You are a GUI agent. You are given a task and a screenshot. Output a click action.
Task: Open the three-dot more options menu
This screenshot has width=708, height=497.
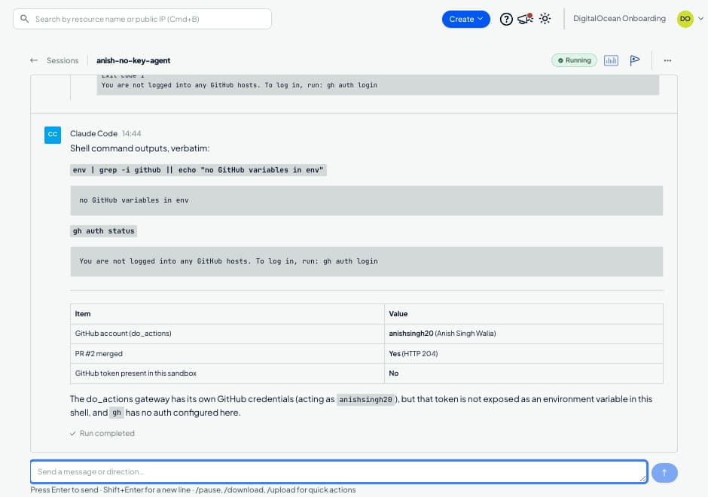pos(667,60)
